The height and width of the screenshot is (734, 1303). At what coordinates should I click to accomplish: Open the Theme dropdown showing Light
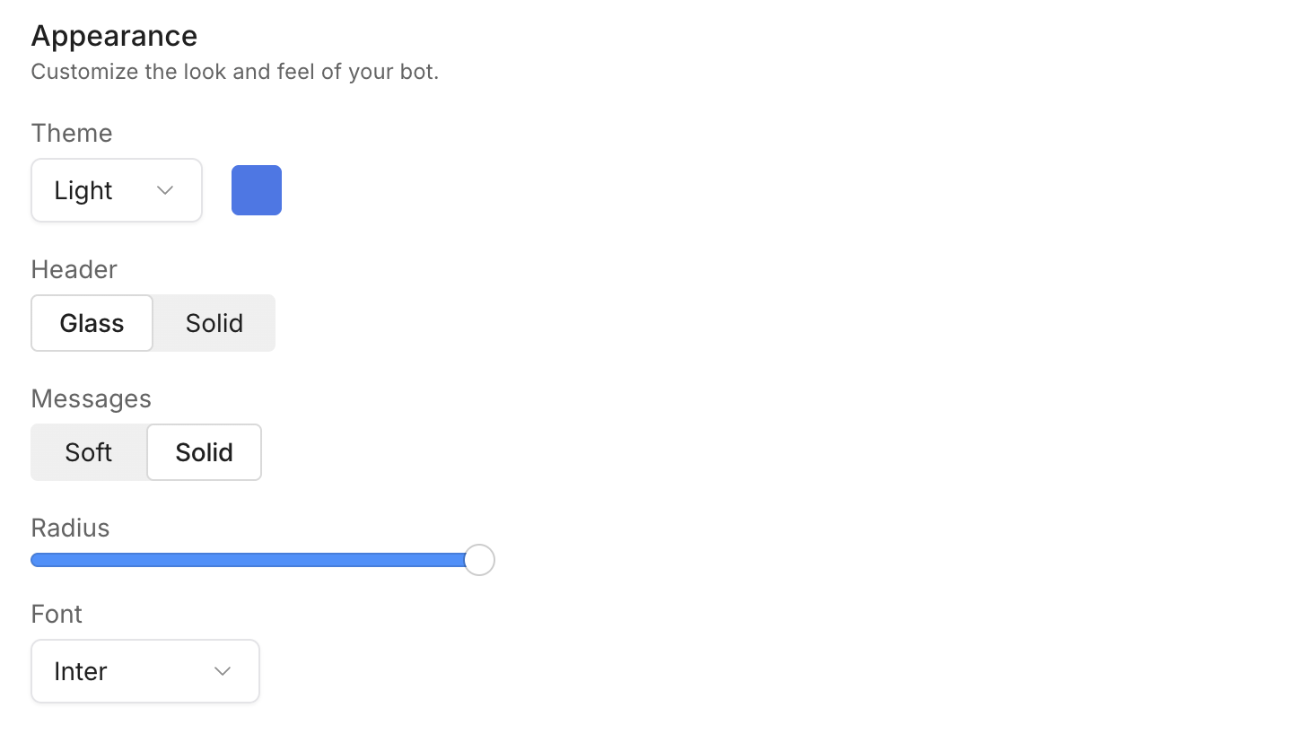tap(117, 190)
